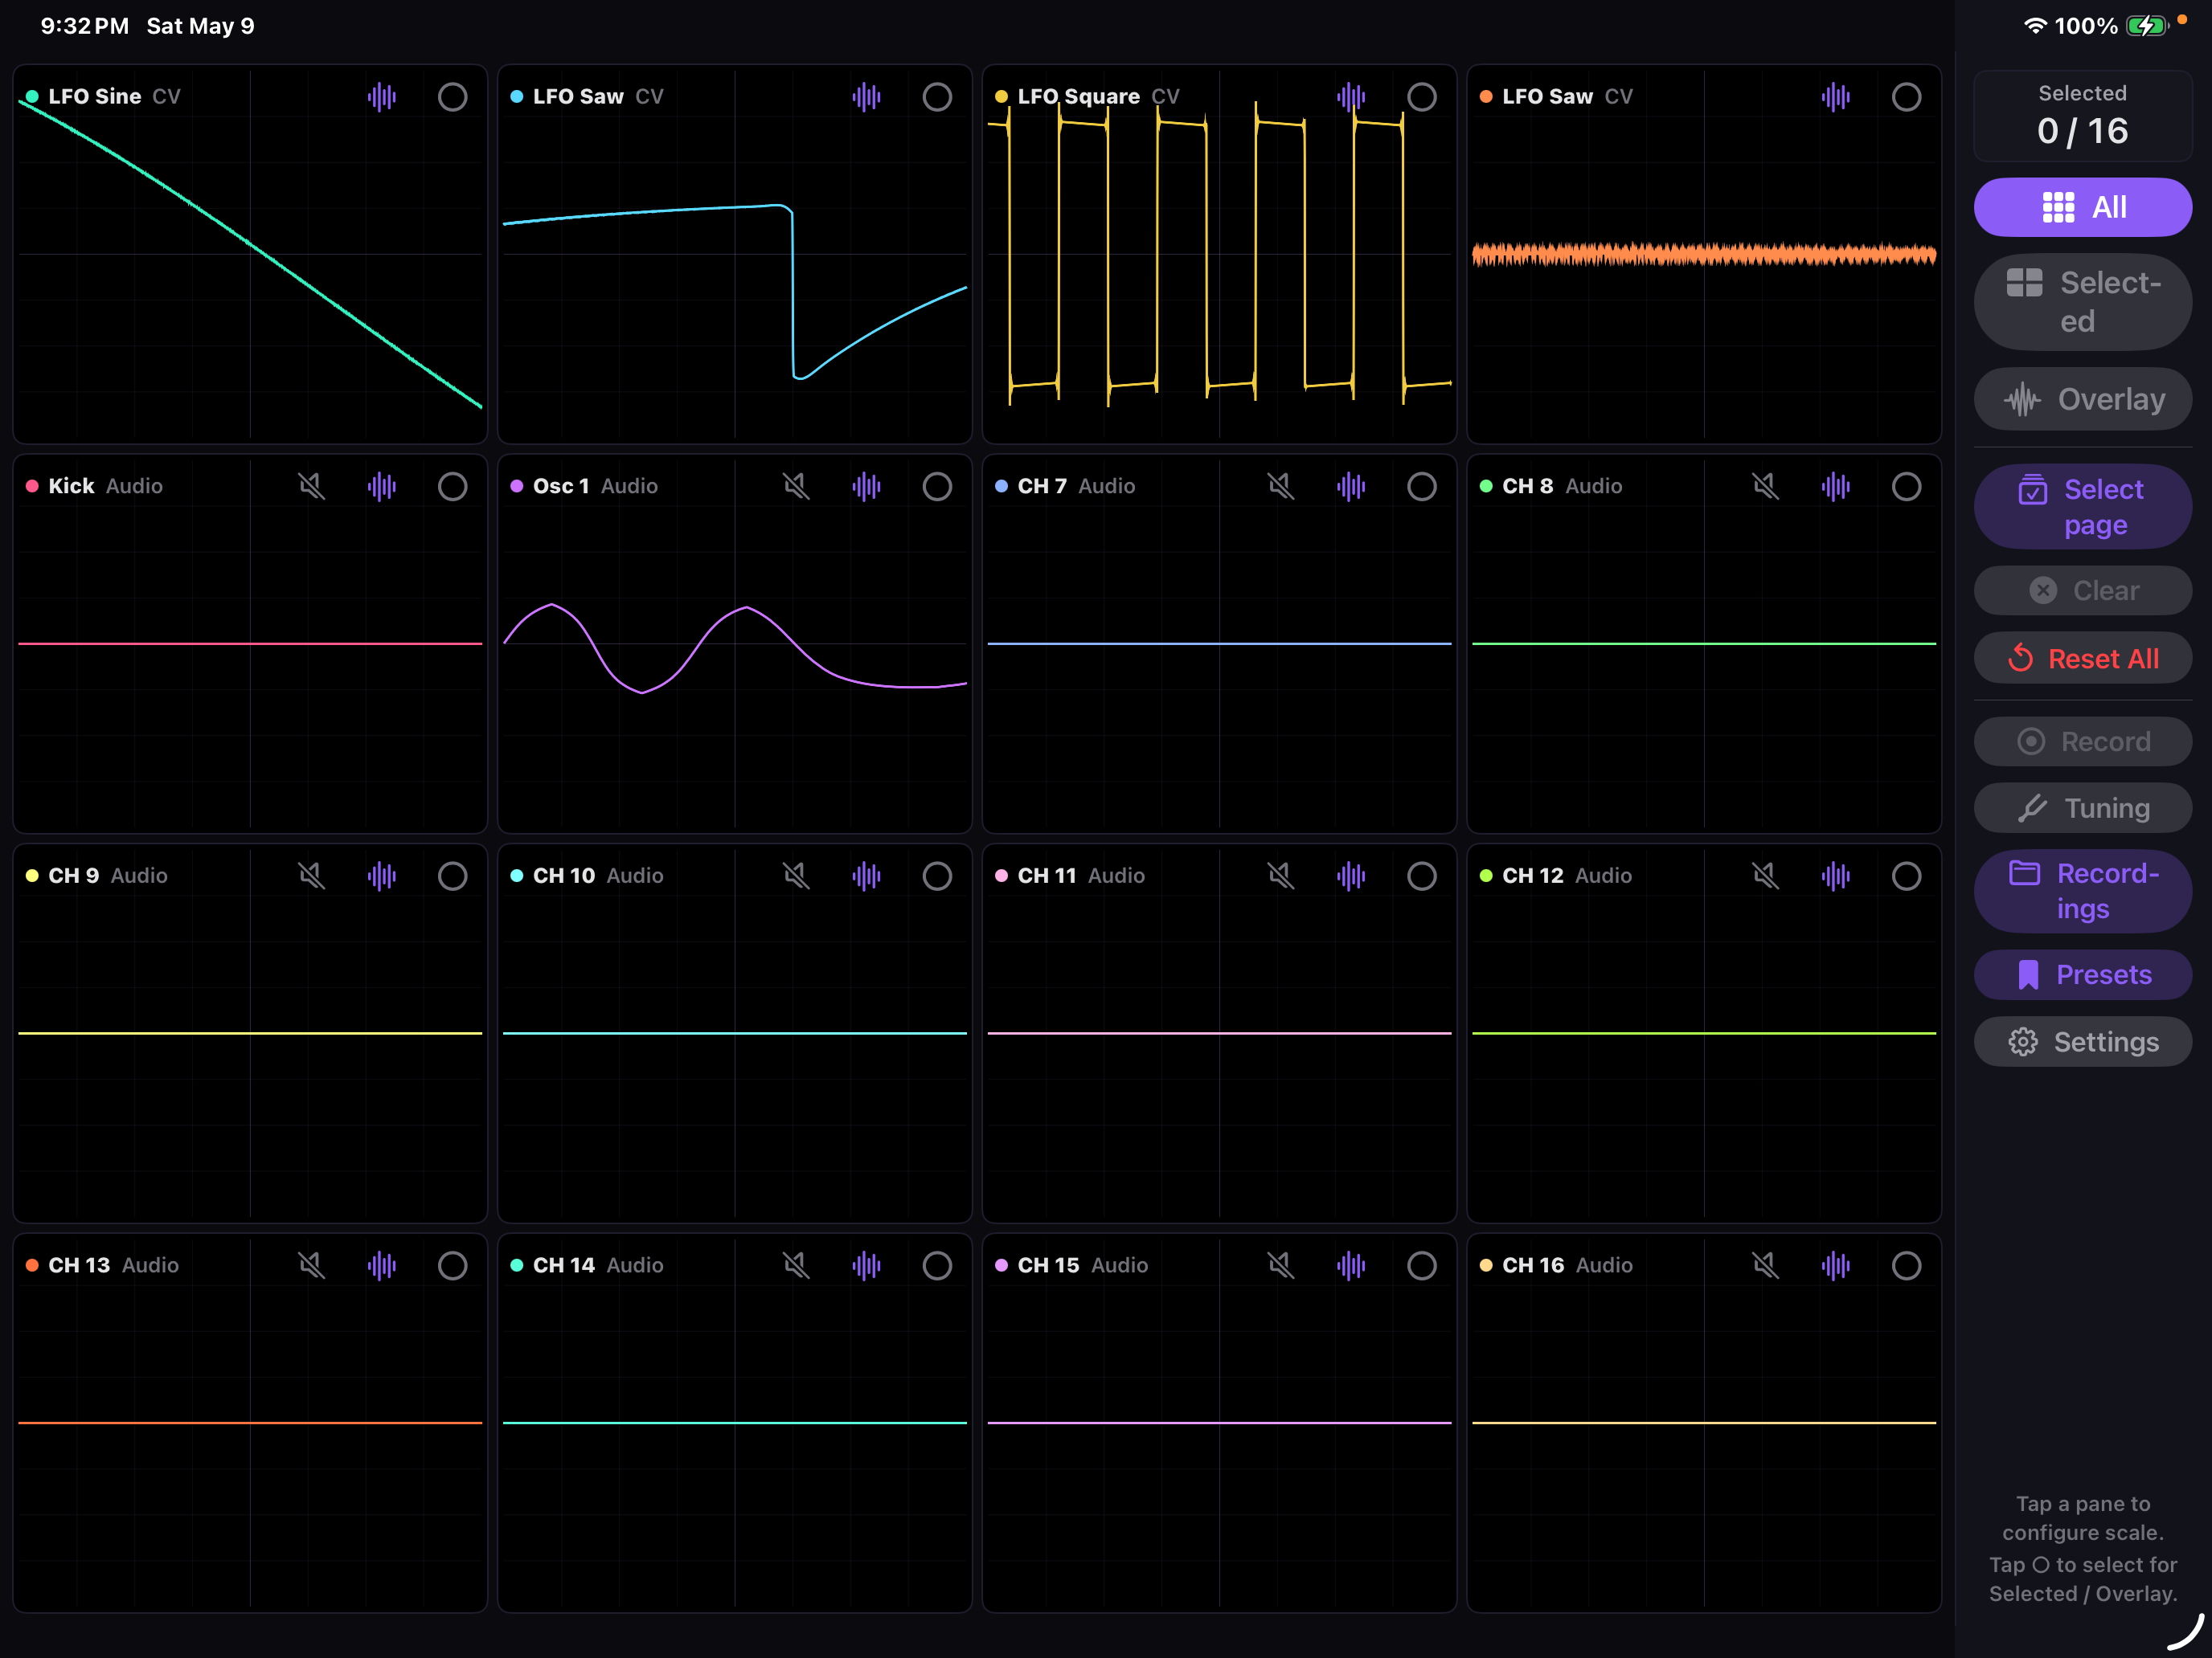
Task: Toggle mute speaker on CH 7
Action: coord(1280,487)
